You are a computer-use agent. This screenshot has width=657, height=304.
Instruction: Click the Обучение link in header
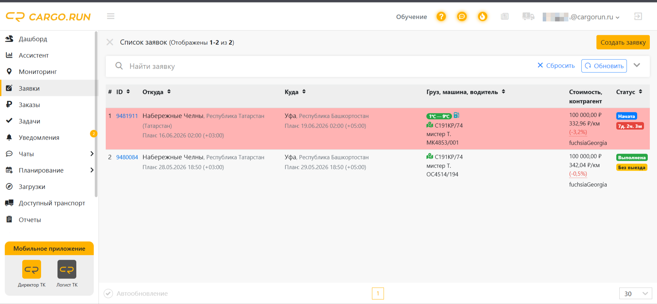pyautogui.click(x=411, y=17)
